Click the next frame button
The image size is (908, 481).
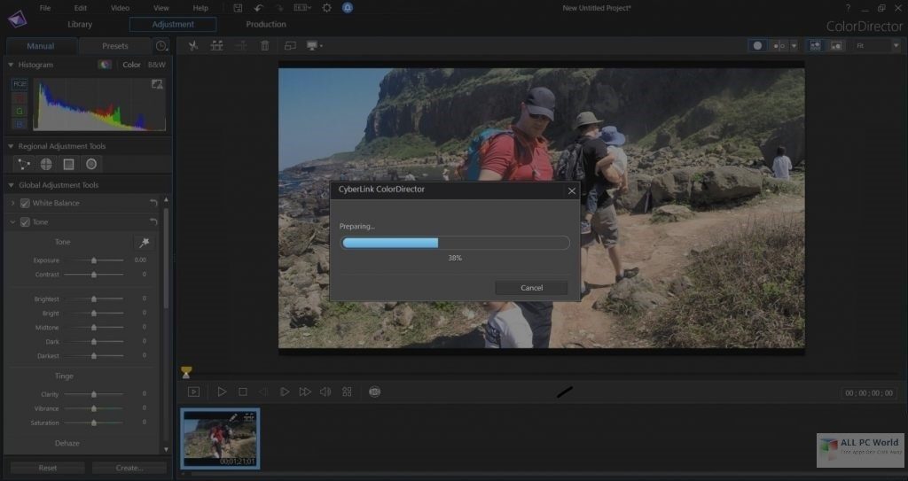(285, 392)
